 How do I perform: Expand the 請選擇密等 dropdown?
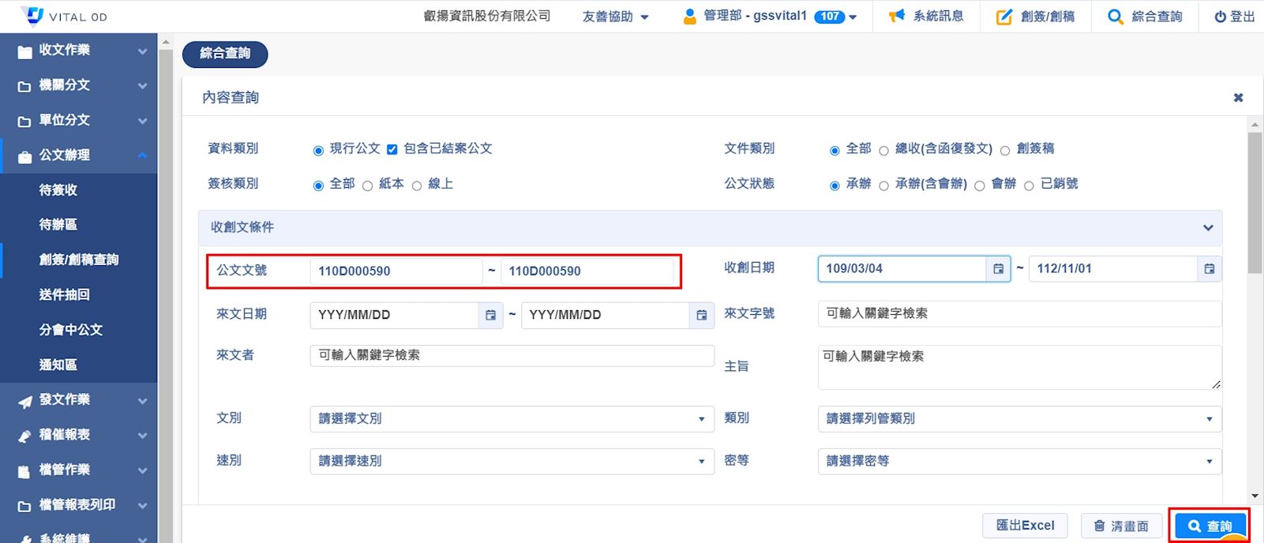(1018, 462)
